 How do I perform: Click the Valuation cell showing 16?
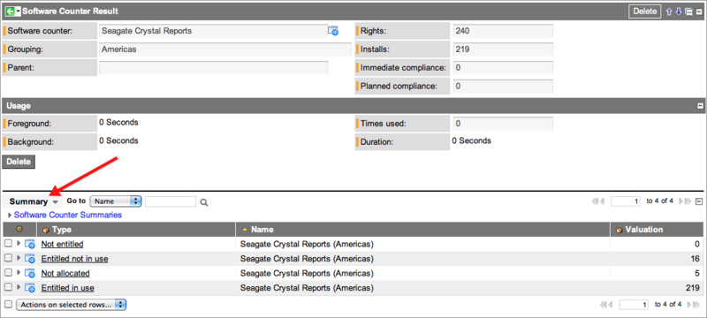[x=657, y=259]
